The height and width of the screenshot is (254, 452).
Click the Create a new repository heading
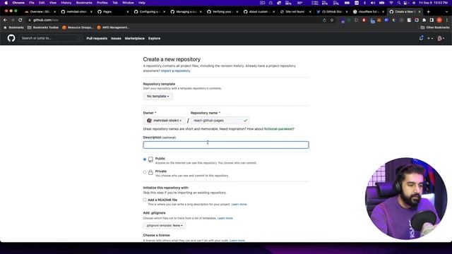click(172, 59)
